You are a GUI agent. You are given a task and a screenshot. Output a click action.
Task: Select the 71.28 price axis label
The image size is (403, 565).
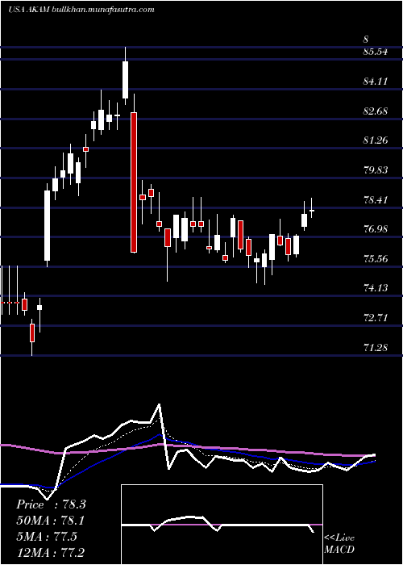[376, 348]
